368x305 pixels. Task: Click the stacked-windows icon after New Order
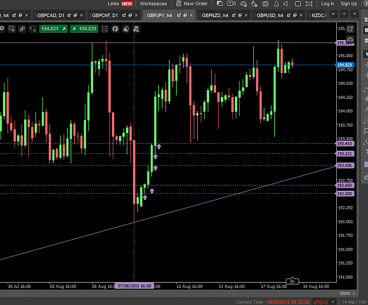[220, 4]
